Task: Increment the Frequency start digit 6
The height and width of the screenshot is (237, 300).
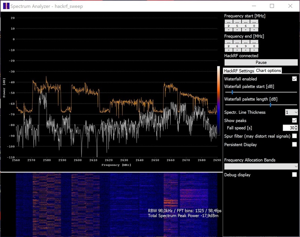Action: 246,22
